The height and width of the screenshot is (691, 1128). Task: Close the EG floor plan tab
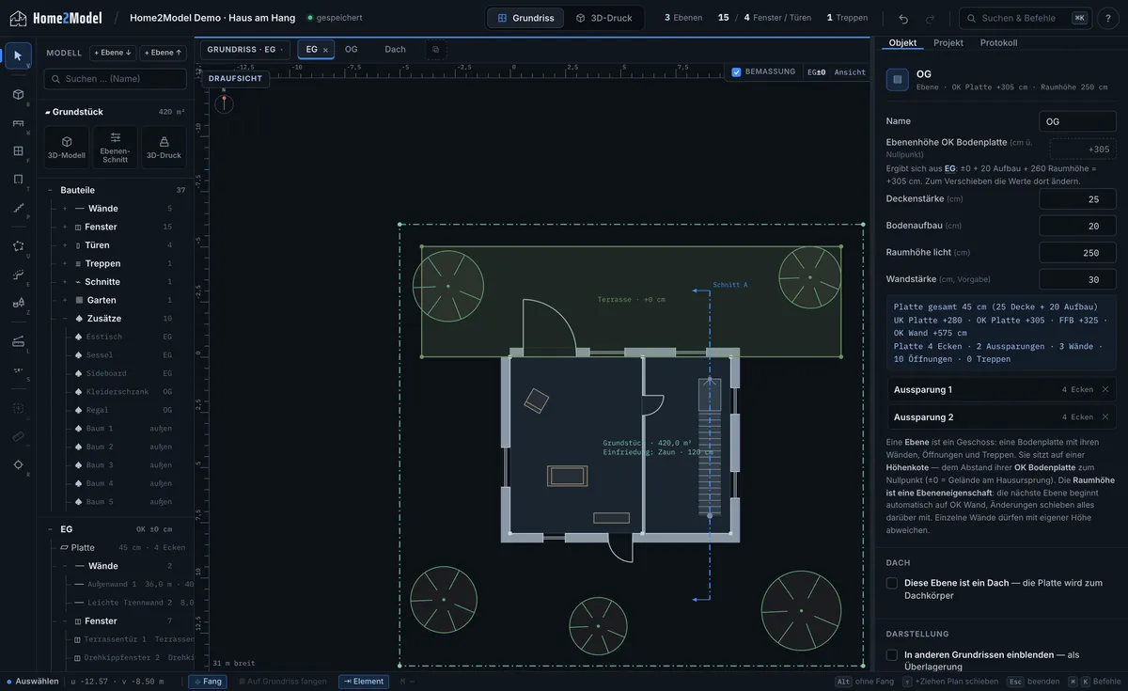(325, 50)
